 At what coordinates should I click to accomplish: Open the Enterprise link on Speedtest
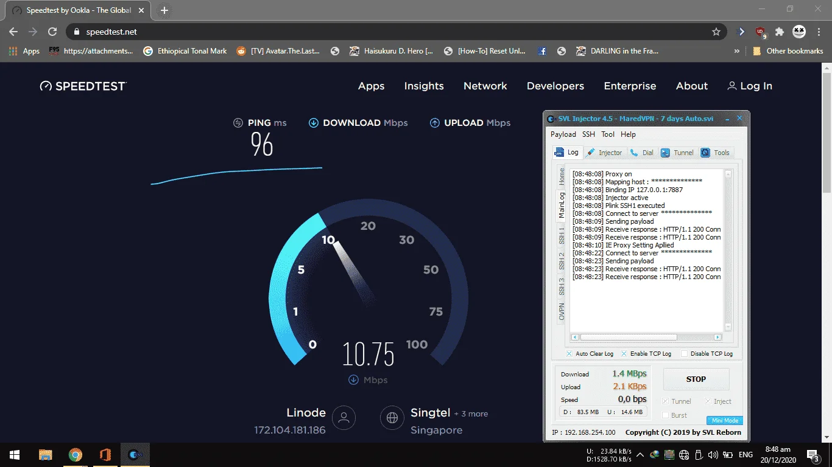coord(630,86)
